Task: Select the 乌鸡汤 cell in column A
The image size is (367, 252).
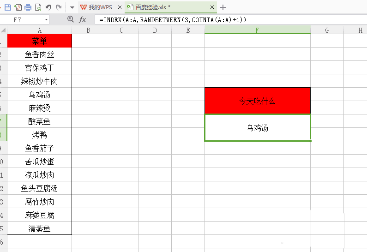Action: [x=39, y=94]
